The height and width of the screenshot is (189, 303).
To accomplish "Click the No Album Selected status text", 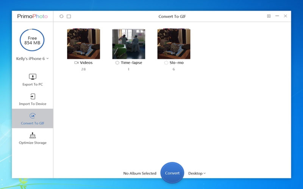I will [140, 174].
